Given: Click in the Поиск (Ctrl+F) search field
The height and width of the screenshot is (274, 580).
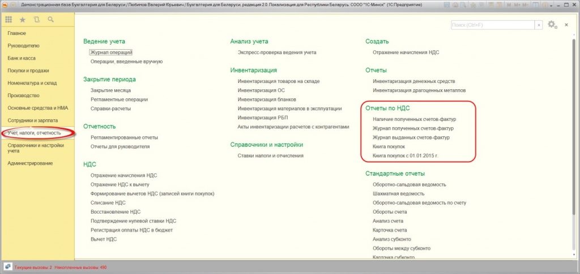Looking at the screenshot, I should coord(493,25).
